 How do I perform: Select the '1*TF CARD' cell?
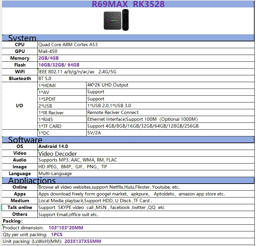pos(62,126)
